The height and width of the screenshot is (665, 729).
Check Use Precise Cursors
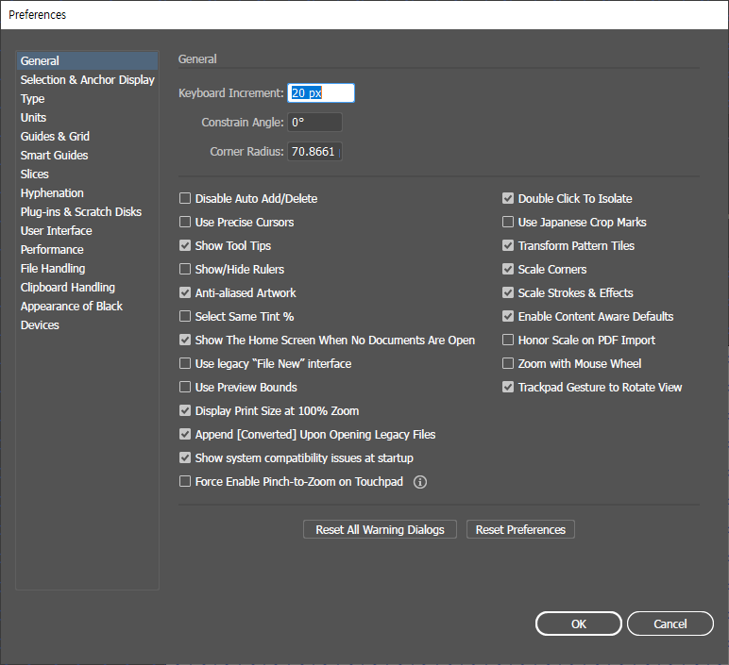(x=185, y=222)
